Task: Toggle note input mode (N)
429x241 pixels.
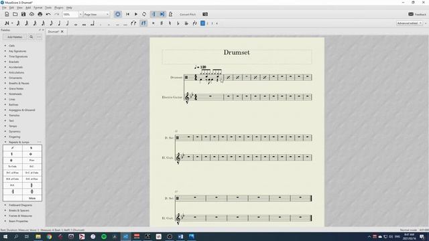Action: click(x=7, y=23)
